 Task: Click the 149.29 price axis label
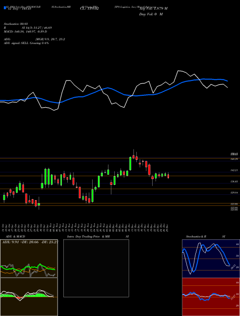click(x=235, y=159)
